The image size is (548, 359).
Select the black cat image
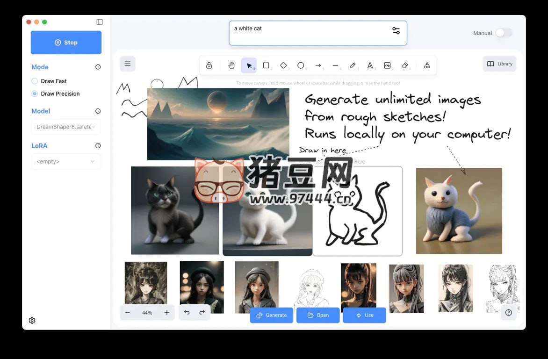coord(175,210)
